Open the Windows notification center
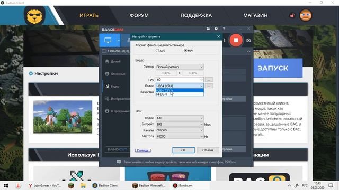The height and width of the screenshot is (190, 339). (331, 185)
